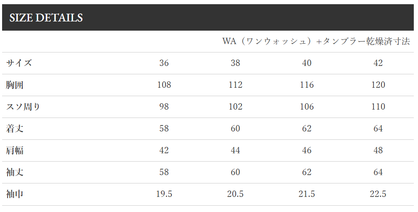Image resolution: width=418 pixels, height=212 pixels.
Task: Select 着丈 value 58 for size 36
Action: pyautogui.click(x=164, y=129)
